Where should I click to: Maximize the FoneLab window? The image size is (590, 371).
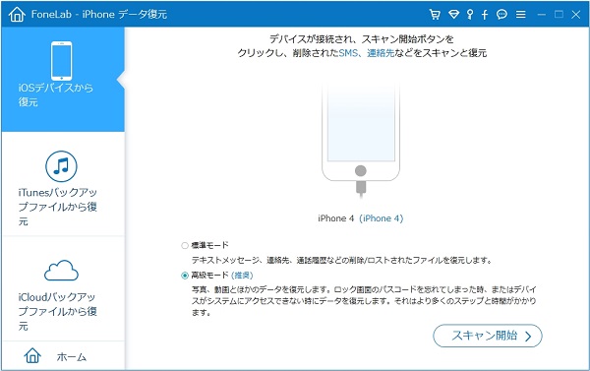(x=560, y=15)
